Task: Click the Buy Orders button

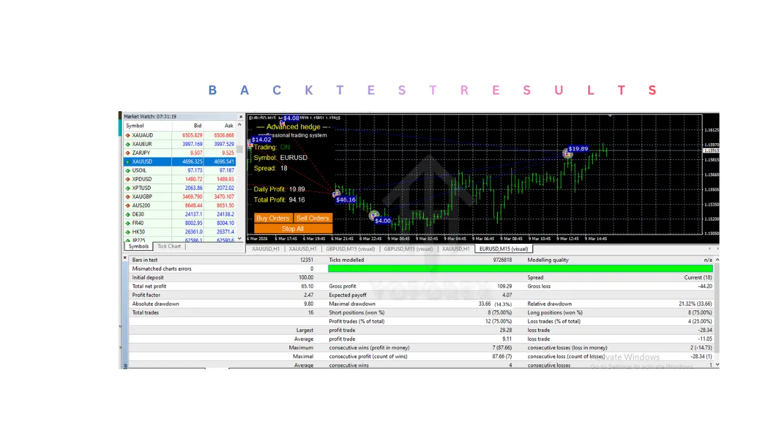Action: tap(273, 218)
